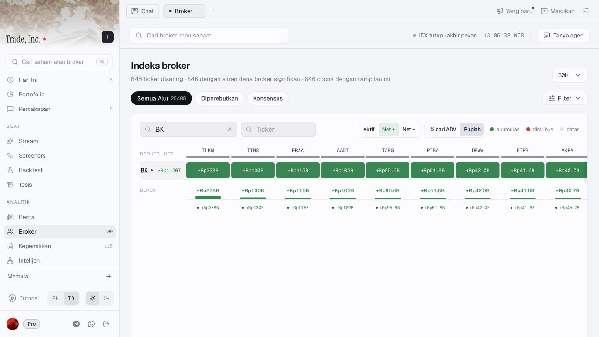Open Backtest in sidebar
The height and width of the screenshot is (337, 599).
pyautogui.click(x=60, y=170)
